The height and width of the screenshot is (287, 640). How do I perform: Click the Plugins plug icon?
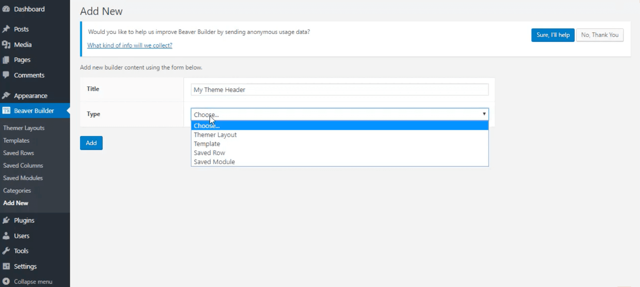click(x=6, y=220)
